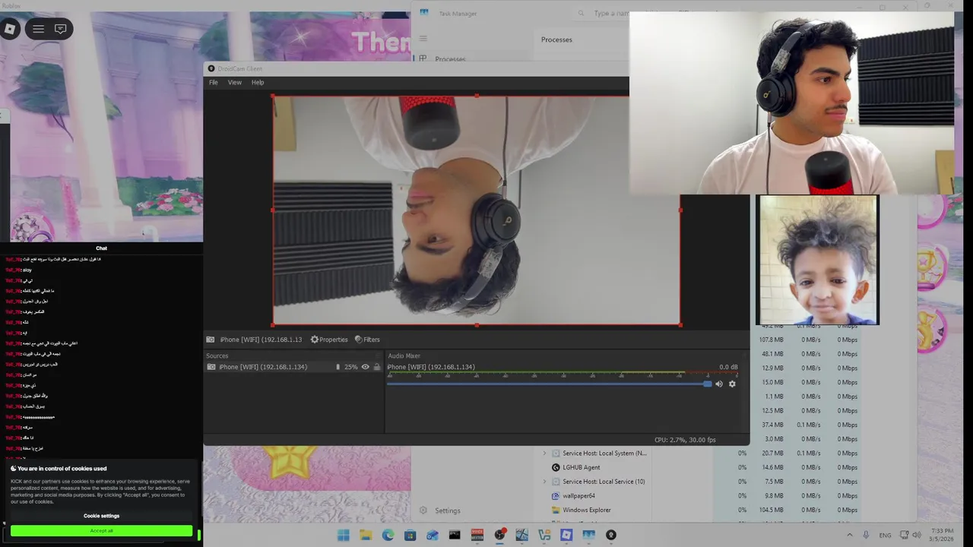
Task: Switch to OBS Studio on the taskbar
Action: click(499, 535)
